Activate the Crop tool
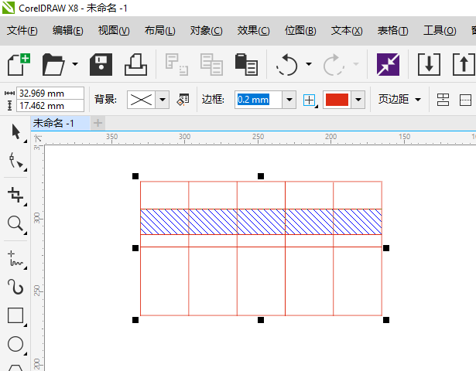This screenshot has width=476, height=371. [x=15, y=193]
